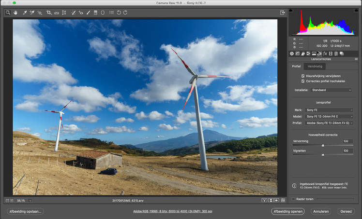Open the HSL adjustments panel icon
This screenshot has width=362, height=219.
click(308, 54)
